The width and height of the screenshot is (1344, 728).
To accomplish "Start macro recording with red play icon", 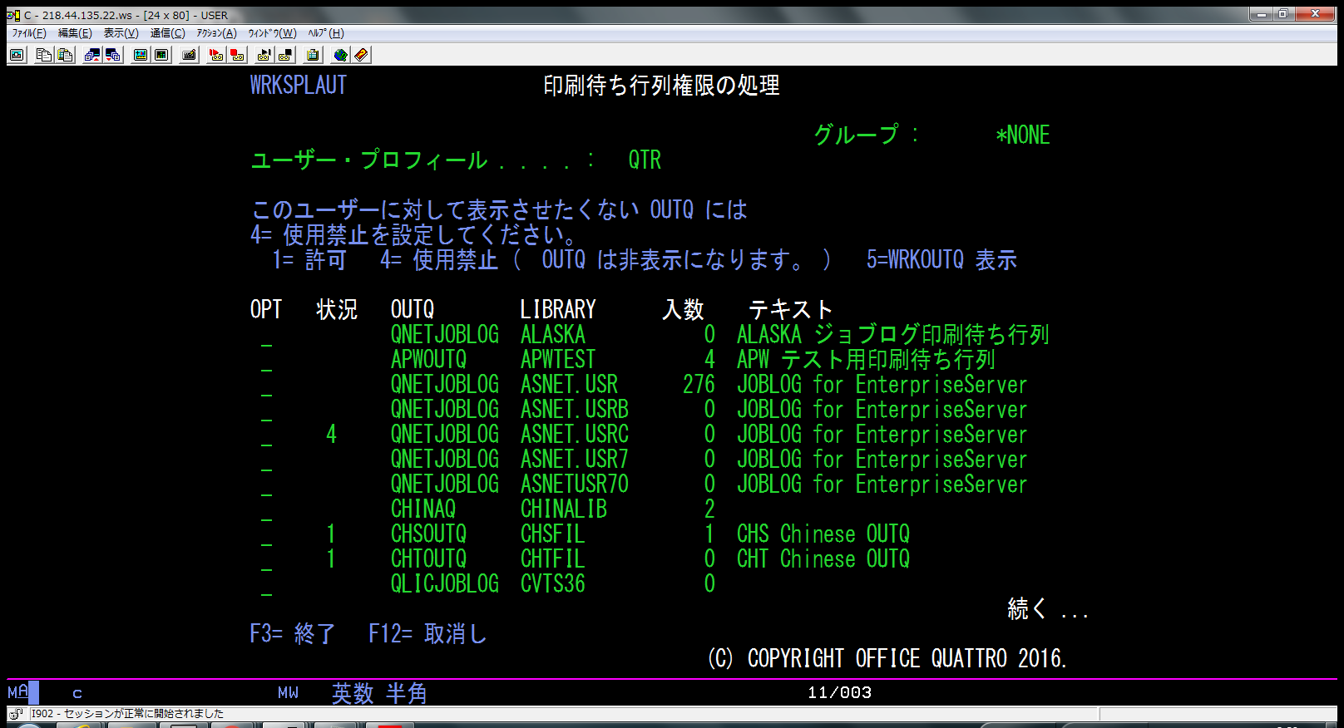I will click(216, 55).
